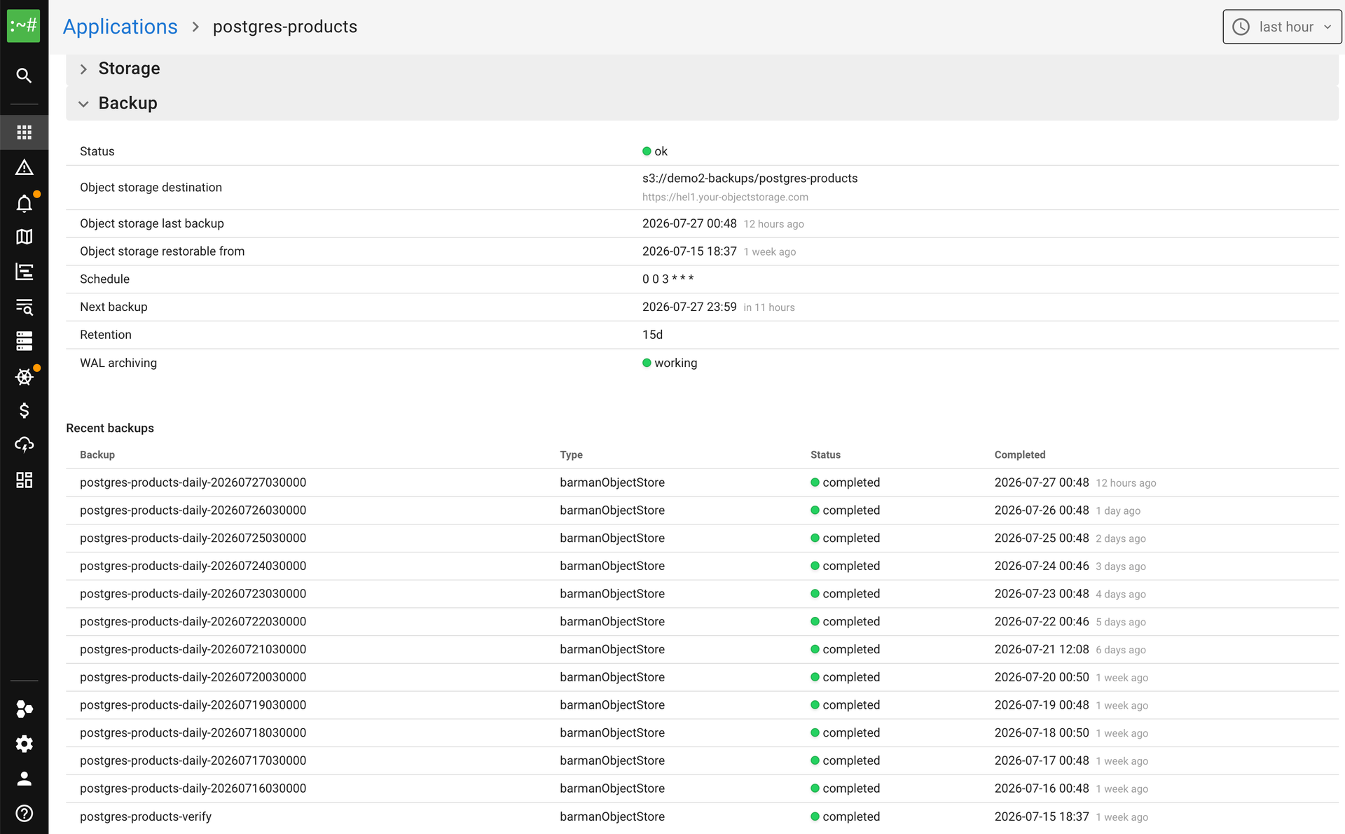Click the Status ok value
The width and height of the screenshot is (1345, 834).
[x=655, y=151]
